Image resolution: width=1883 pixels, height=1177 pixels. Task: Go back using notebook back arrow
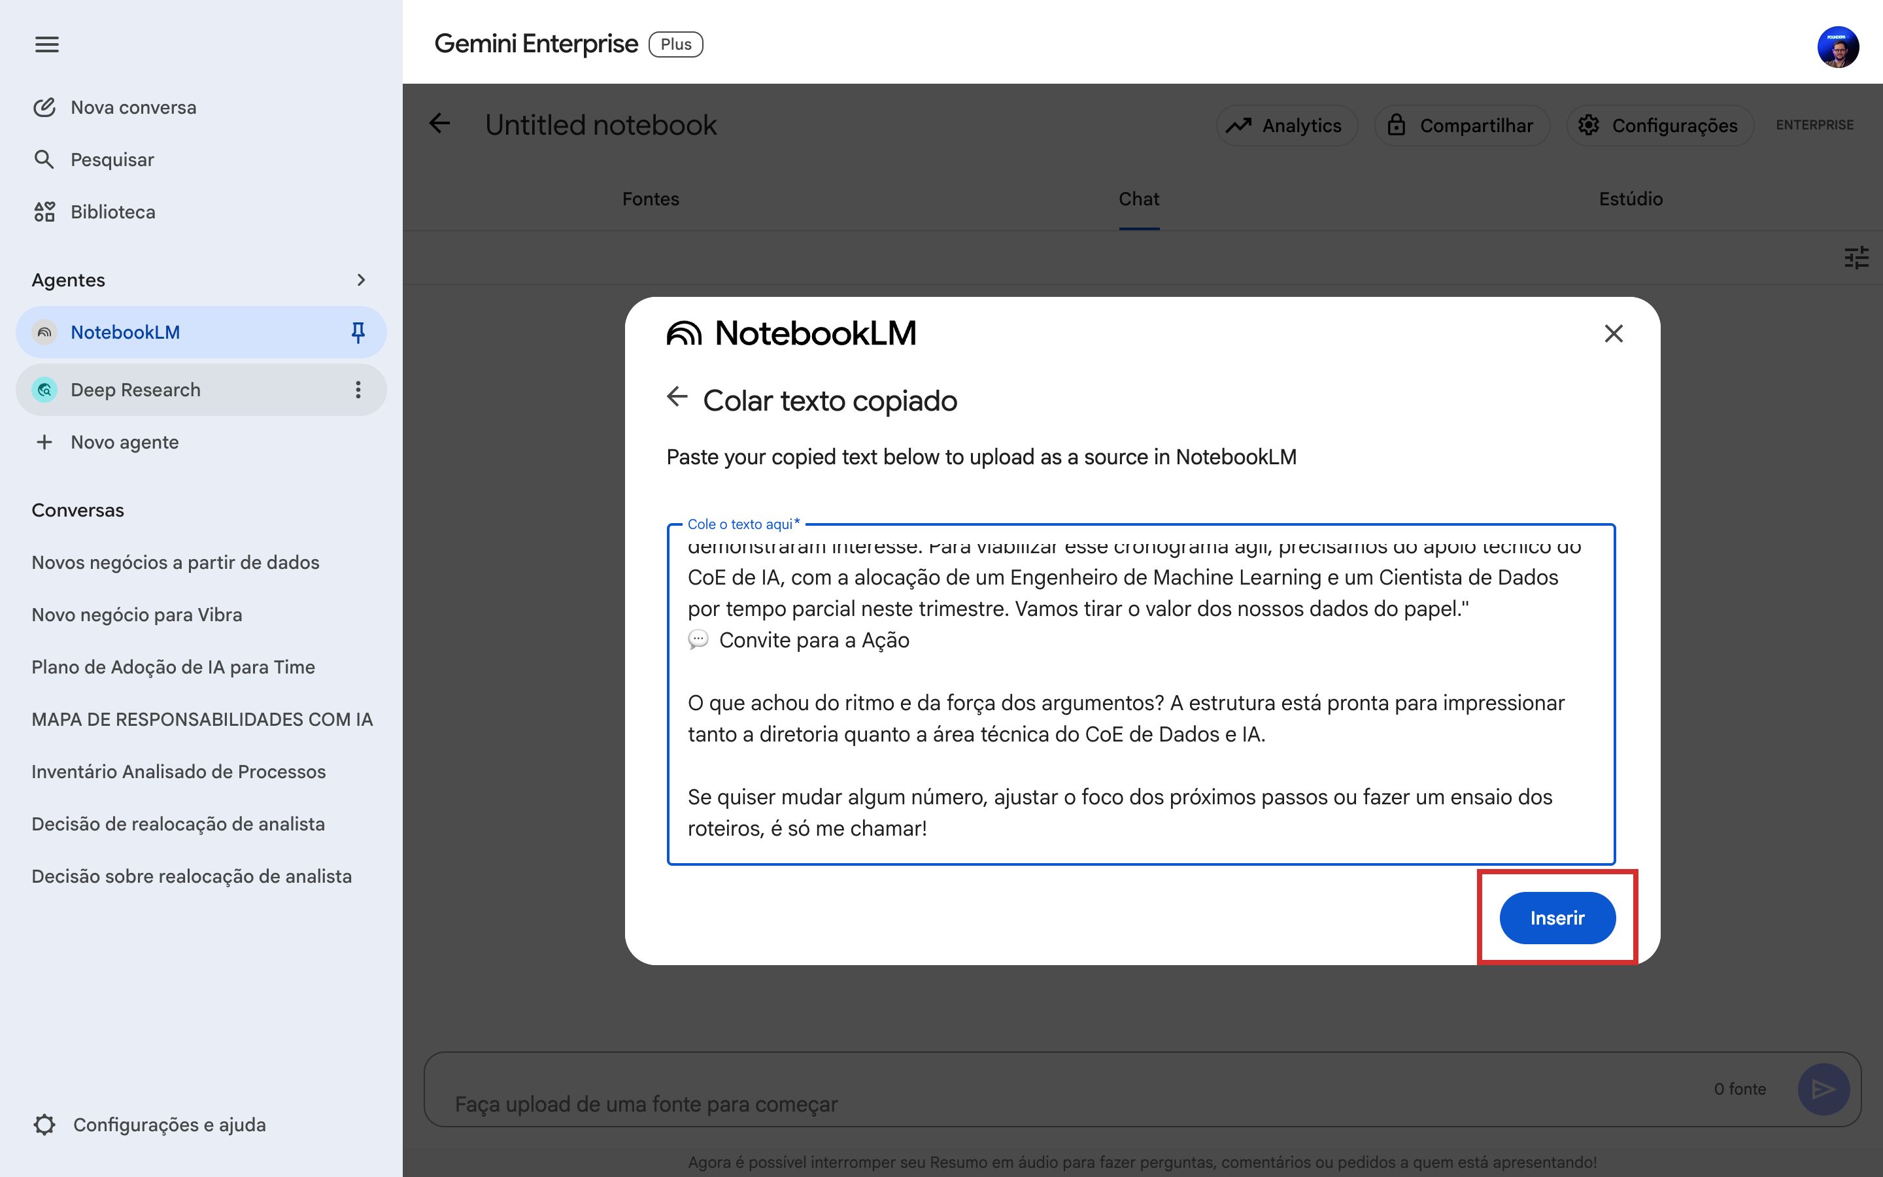tap(439, 123)
